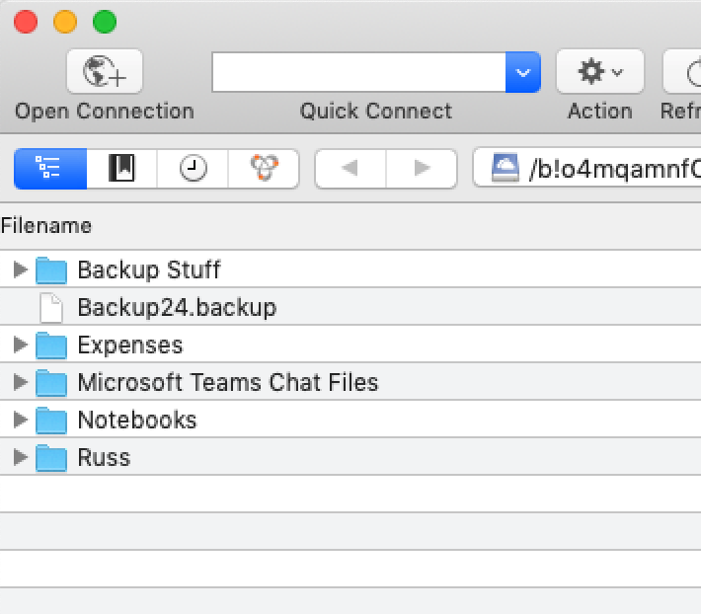Viewport: 701px width, 614px height.
Task: Sort by the Filename column header
Action: coord(46,226)
